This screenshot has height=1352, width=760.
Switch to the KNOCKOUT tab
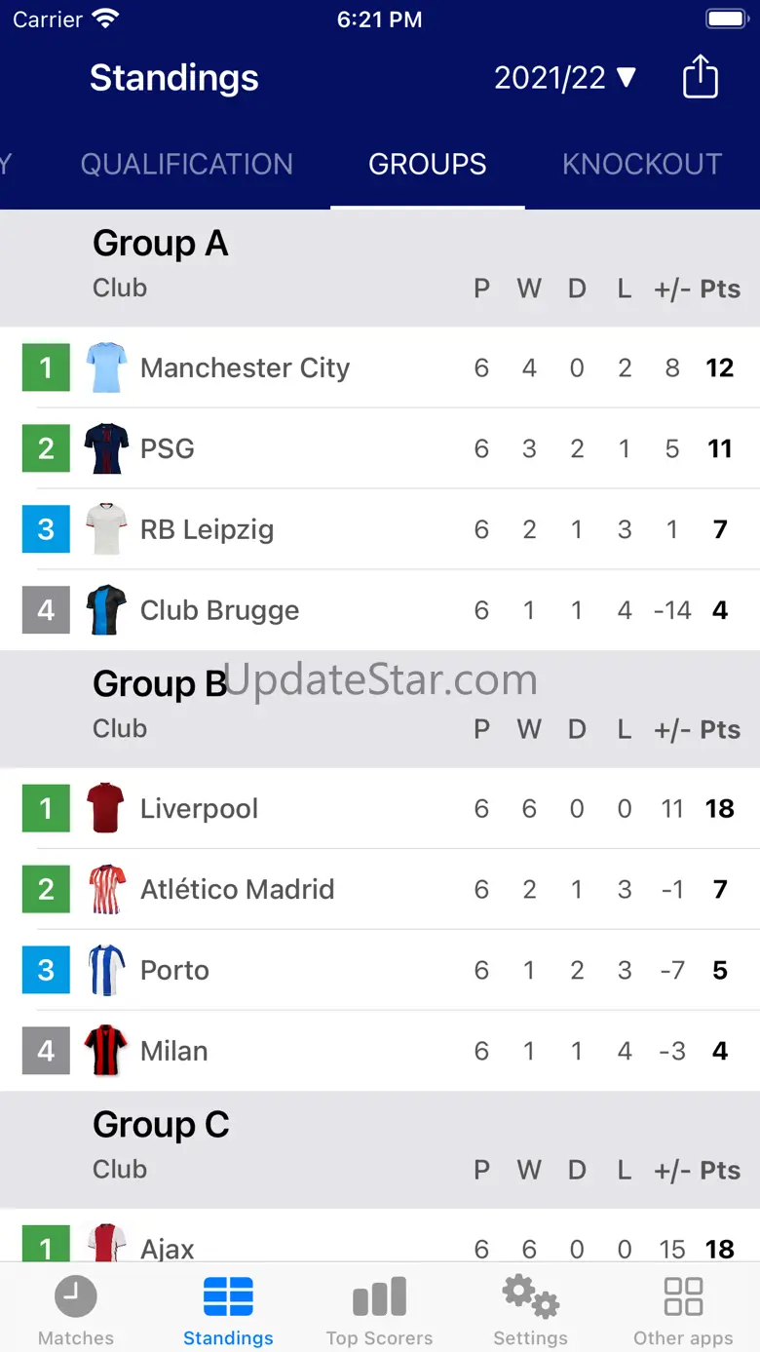[x=641, y=164]
